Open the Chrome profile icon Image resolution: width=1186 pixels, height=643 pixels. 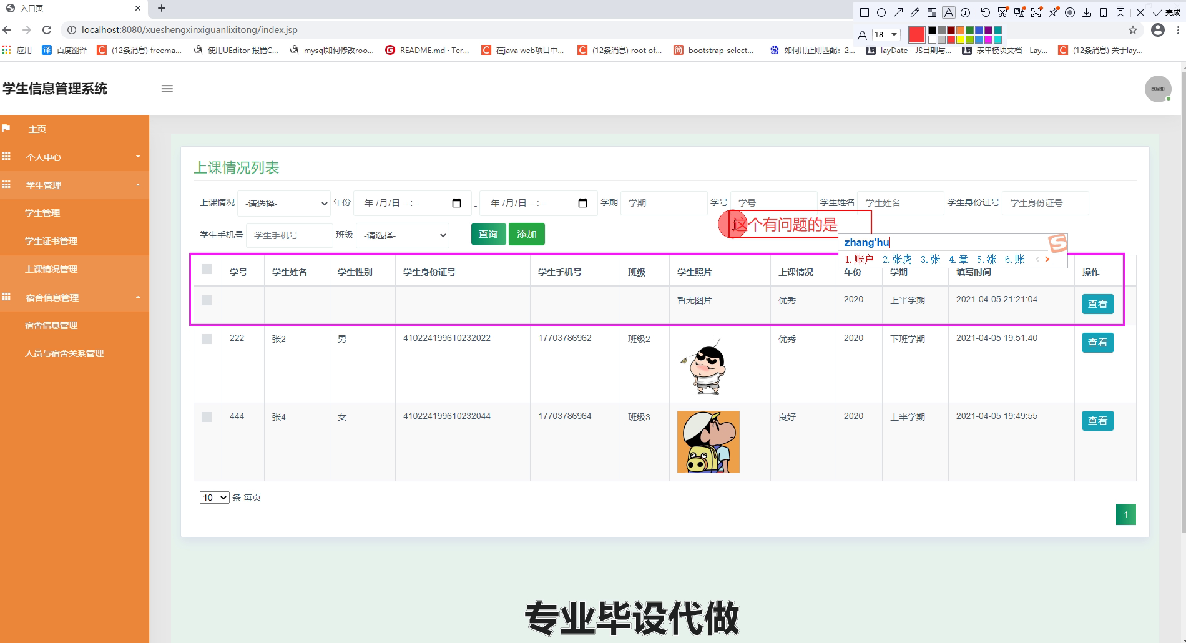pos(1158,30)
